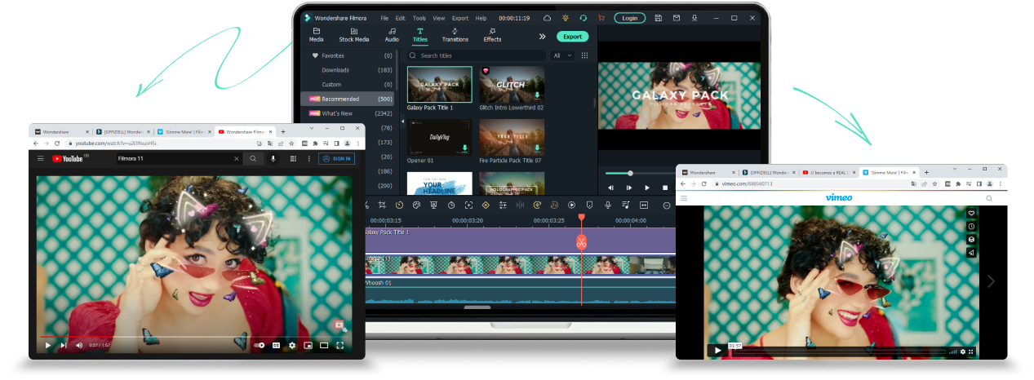Open the All filter dropdown
The height and width of the screenshot is (380, 1034).
click(x=561, y=55)
